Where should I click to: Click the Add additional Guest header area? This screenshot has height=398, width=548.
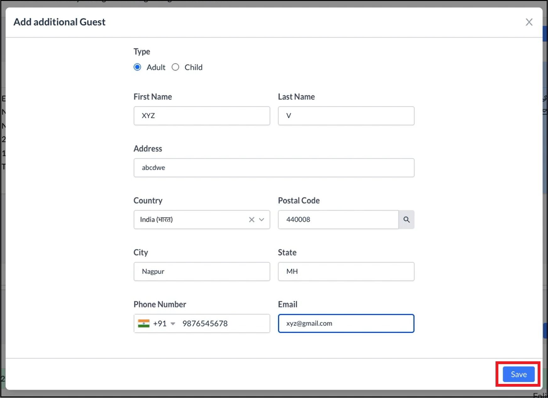click(x=59, y=22)
